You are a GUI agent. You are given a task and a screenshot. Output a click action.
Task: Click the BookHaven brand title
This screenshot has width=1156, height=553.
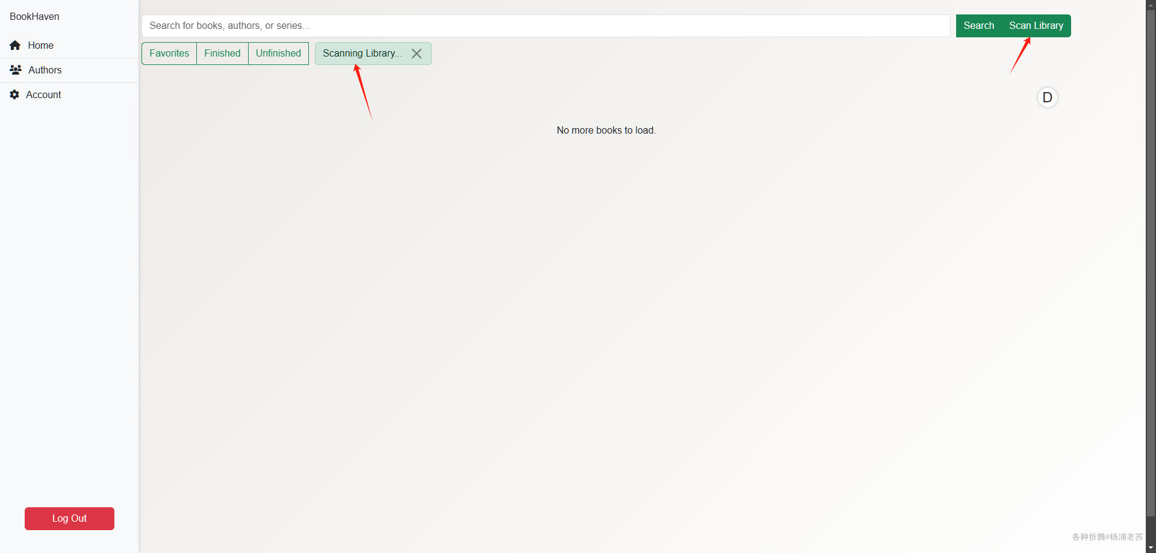34,17
